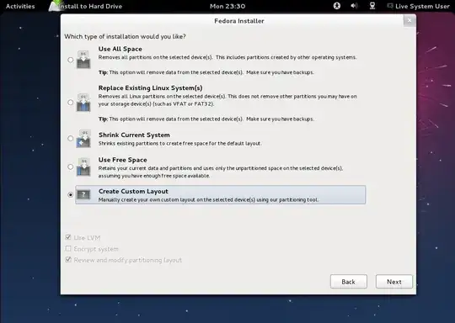Choose the Use Free Space radio button

coord(70,167)
